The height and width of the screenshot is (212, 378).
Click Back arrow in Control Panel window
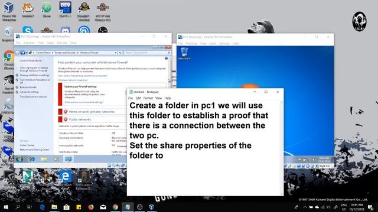point(18,52)
